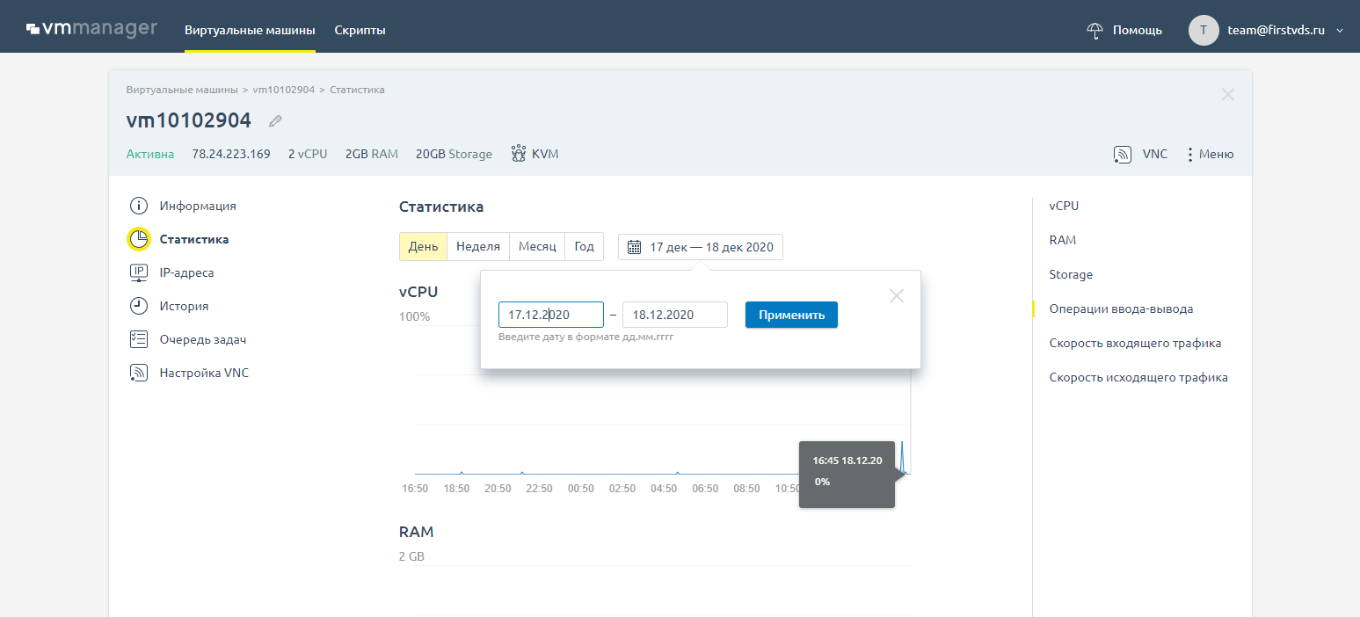Screen dimensions: 1360x617
Task: Click the user avatar with letter T
Action: point(1203,30)
